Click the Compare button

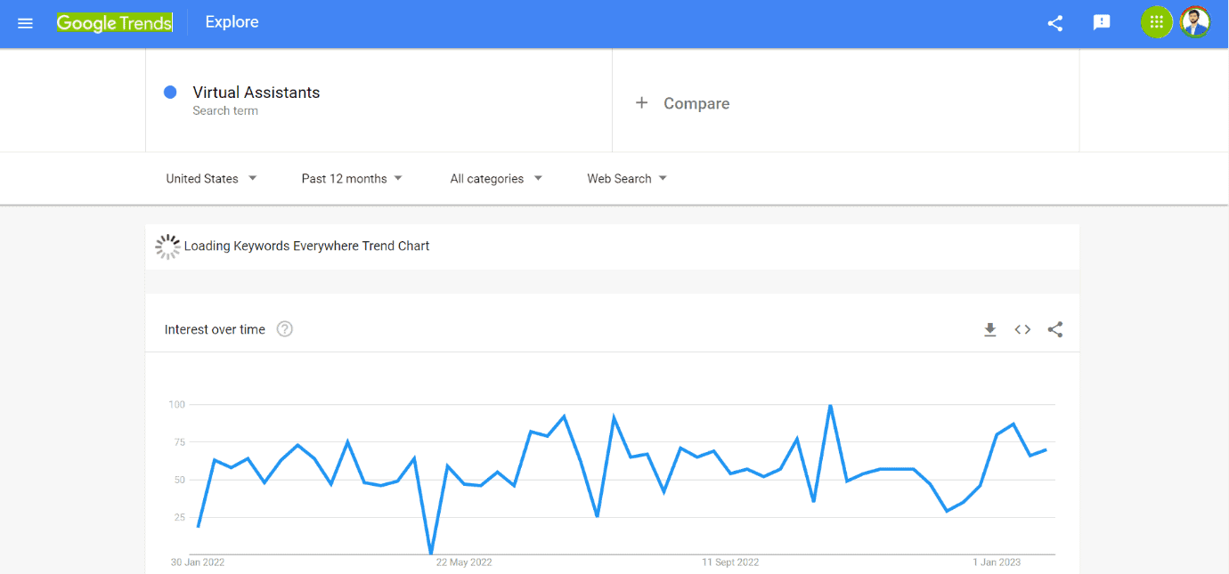tap(696, 103)
